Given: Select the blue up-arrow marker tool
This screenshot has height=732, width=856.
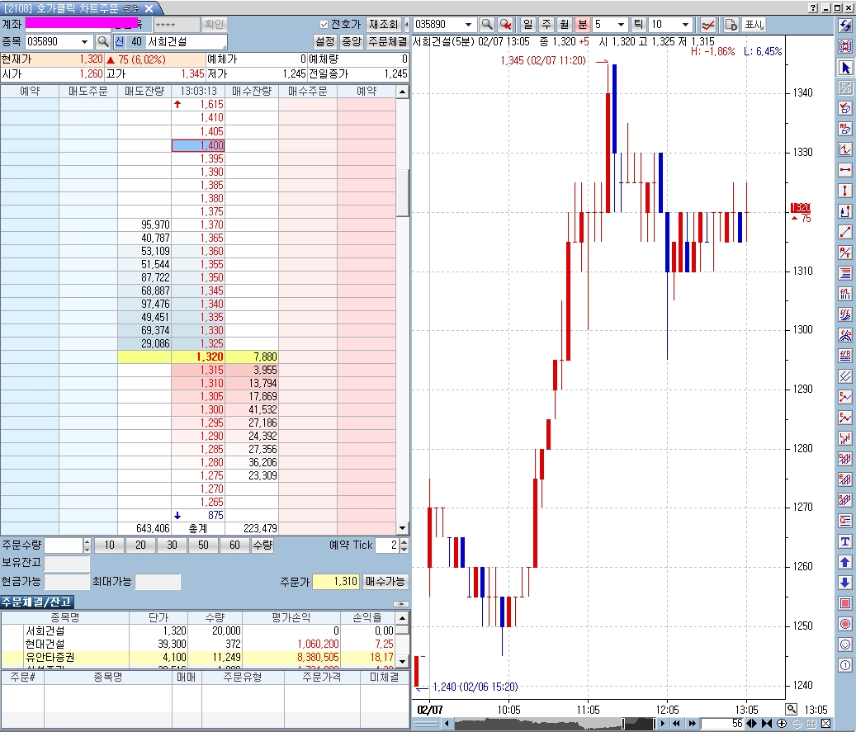Looking at the screenshot, I should pos(844,562).
